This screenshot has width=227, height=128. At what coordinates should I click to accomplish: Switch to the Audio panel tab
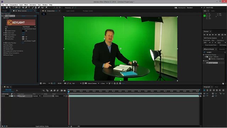(x=213, y=11)
